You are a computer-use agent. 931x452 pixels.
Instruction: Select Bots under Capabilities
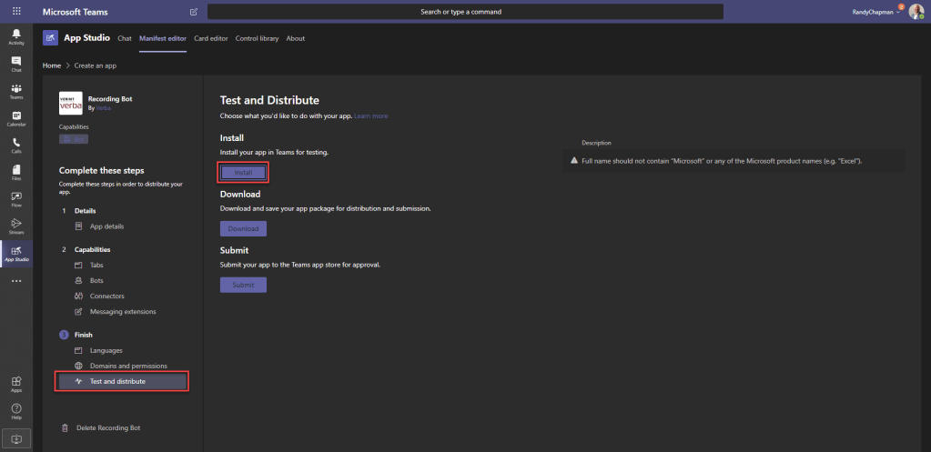pyautogui.click(x=98, y=281)
